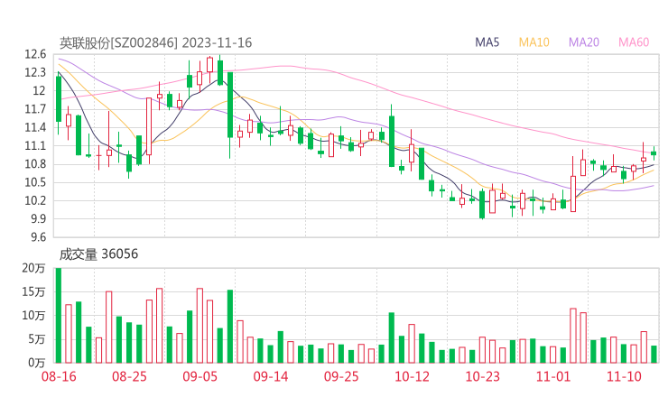The width and height of the screenshot is (668, 397).
Task: Click the 5万 volume axis label
Action: click(37, 339)
